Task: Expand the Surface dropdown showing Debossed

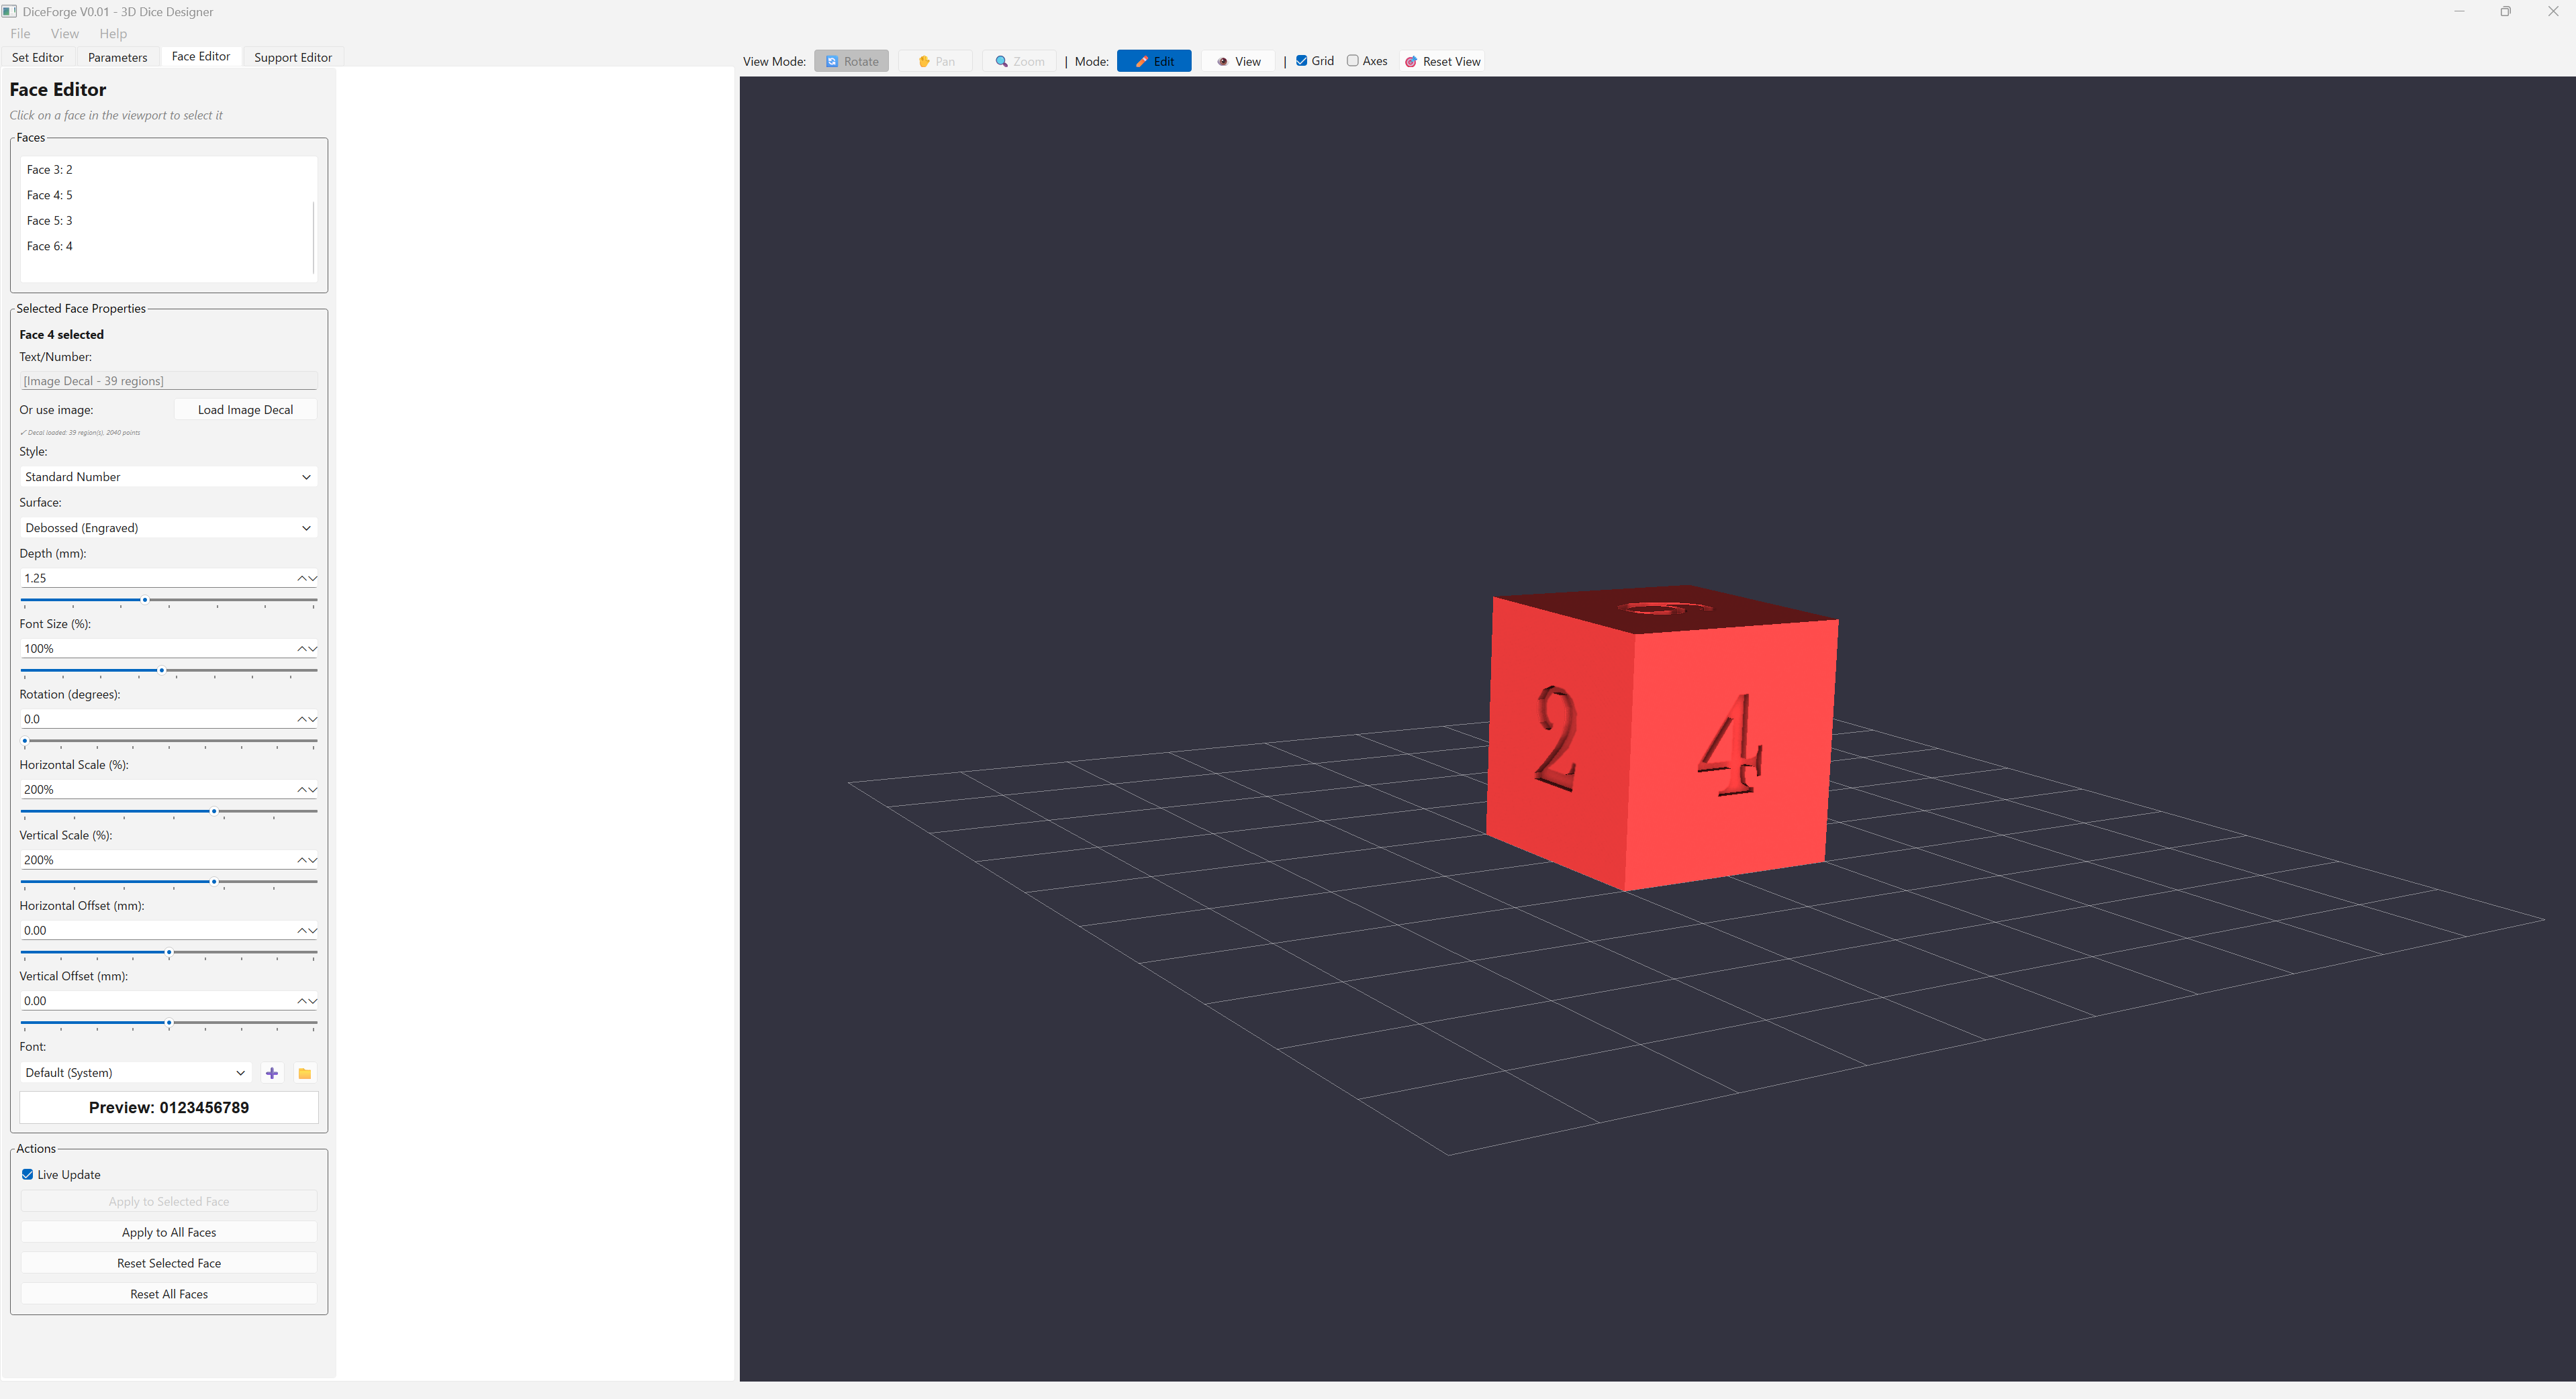Action: [168, 527]
